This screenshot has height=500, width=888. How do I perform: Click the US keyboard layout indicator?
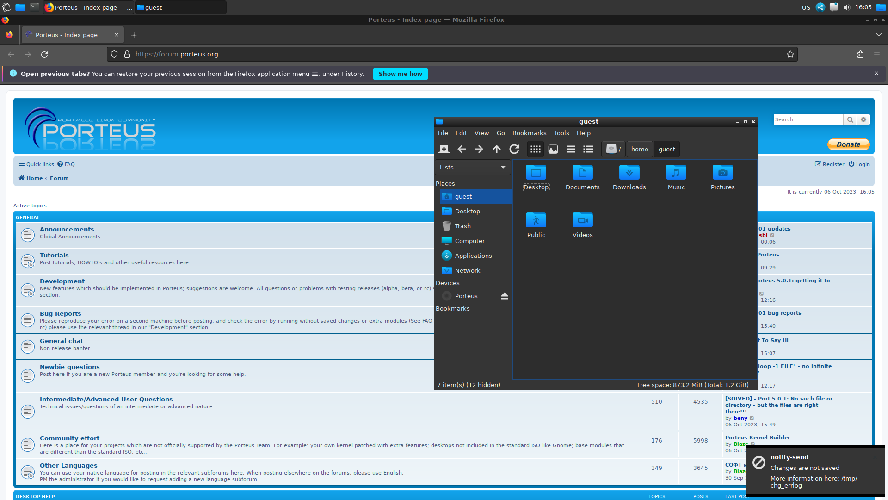(x=806, y=7)
